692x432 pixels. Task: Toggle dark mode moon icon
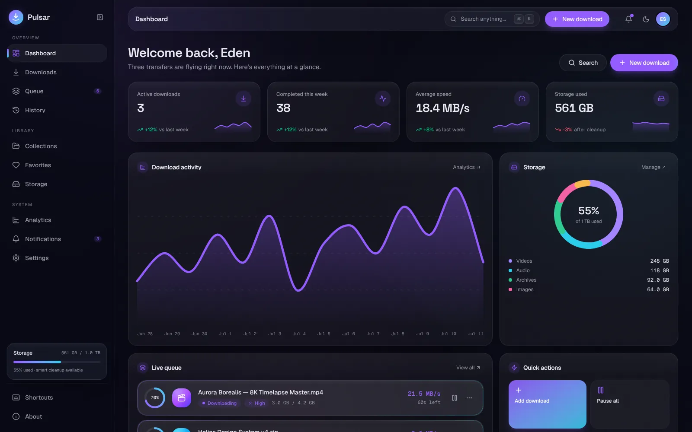(x=646, y=19)
